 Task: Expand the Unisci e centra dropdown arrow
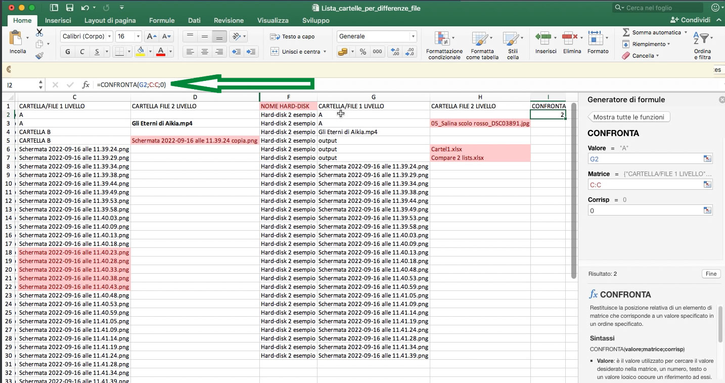(x=325, y=52)
